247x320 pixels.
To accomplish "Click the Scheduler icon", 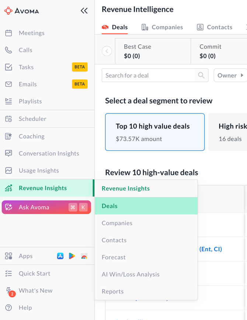I will pos(8,119).
